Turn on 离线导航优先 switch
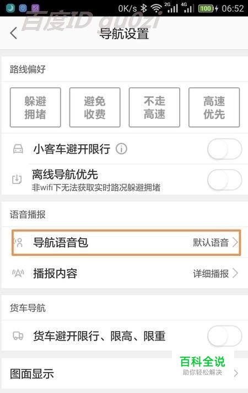Viewport: 248px width, 393px height. (x=224, y=180)
